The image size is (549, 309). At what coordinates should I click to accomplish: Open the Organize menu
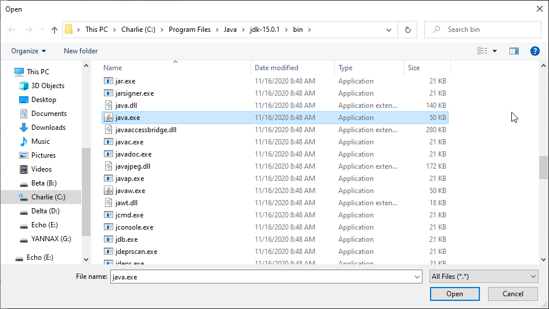click(x=28, y=51)
